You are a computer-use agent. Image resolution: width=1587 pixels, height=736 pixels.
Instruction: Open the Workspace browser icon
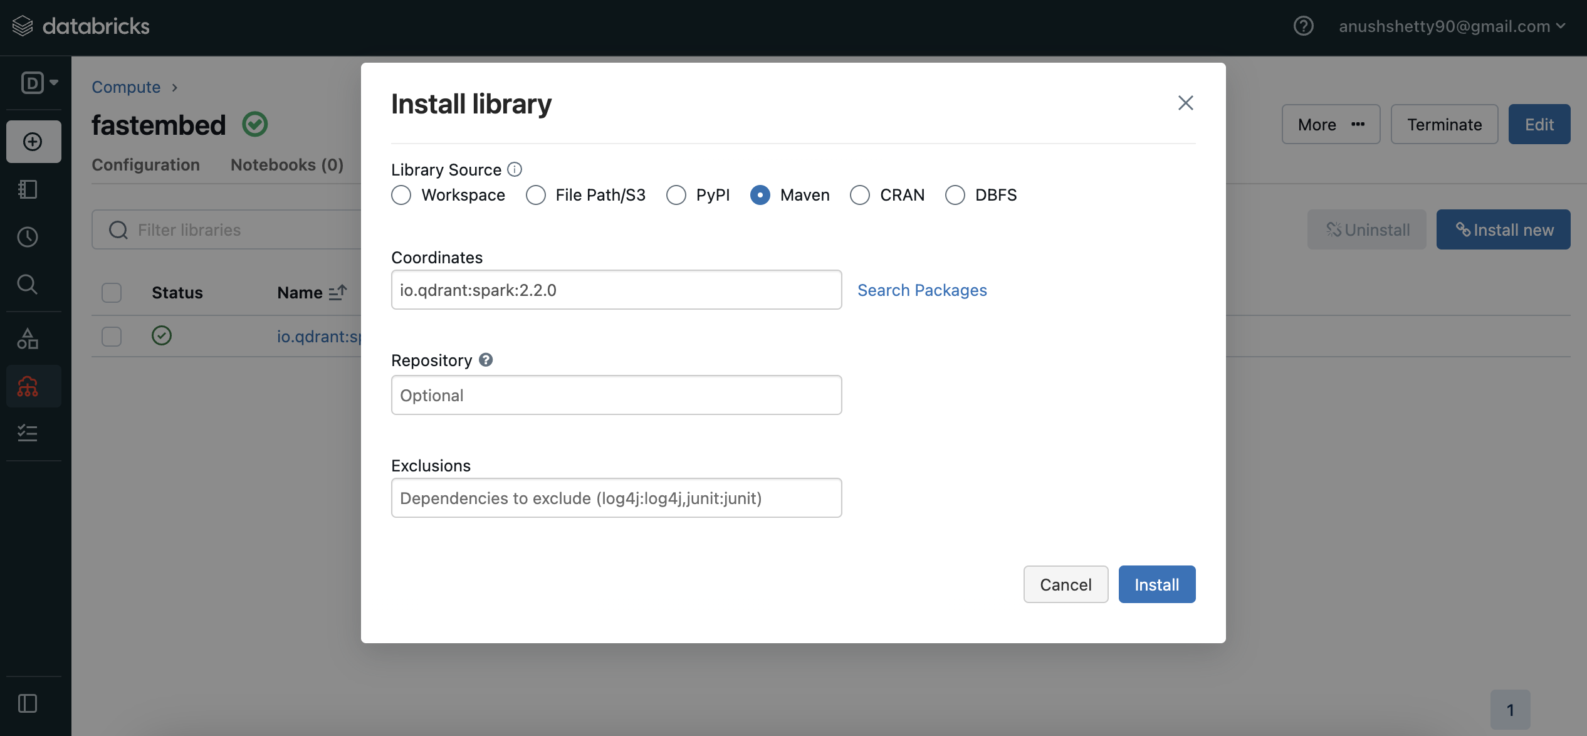tap(27, 189)
